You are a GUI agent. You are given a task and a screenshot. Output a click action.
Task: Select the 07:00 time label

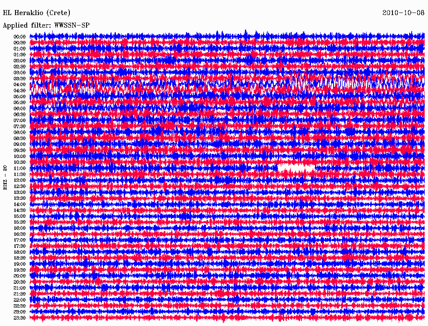[x=20, y=120]
